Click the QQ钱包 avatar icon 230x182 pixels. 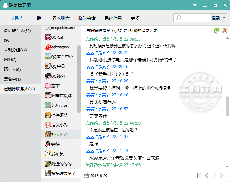coord(48,76)
